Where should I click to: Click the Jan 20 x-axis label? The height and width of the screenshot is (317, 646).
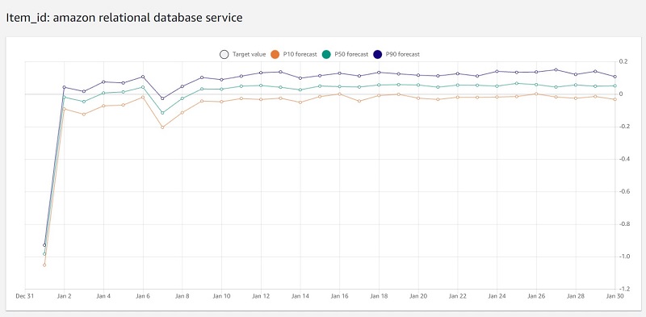[x=418, y=296]
